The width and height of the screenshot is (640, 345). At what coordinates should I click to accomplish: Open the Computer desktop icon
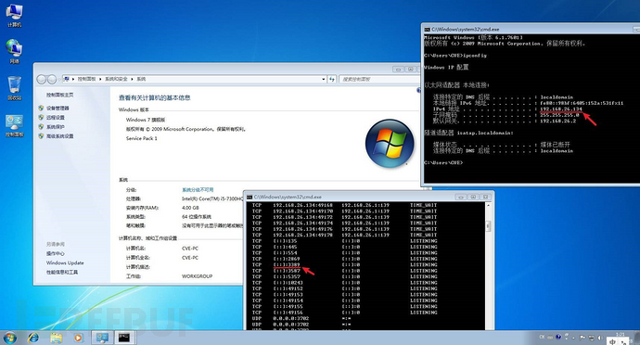14,15
